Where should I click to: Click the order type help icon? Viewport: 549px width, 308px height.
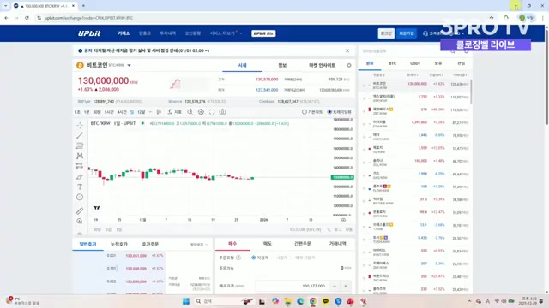pyautogui.click(x=238, y=258)
